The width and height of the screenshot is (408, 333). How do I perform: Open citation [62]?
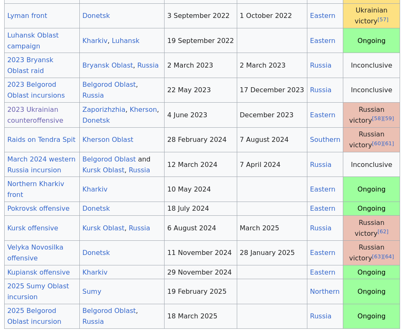(383, 232)
